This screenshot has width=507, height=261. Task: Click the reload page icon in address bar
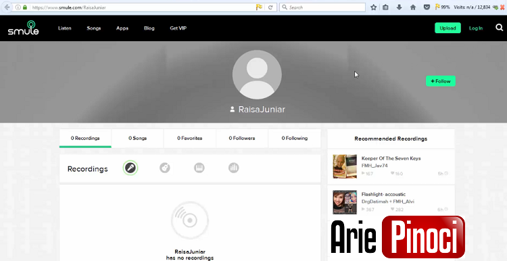coord(270,7)
